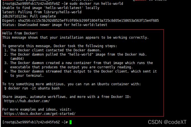This screenshot has width=191, height=127.
Task: Click the 'sudo docker run hello-world' command
Action: [x=96, y=4]
